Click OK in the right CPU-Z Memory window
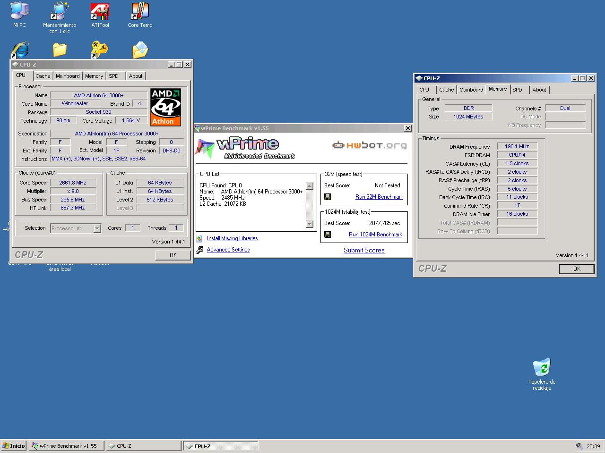Viewport: 605px width, 453px height. pyautogui.click(x=577, y=269)
